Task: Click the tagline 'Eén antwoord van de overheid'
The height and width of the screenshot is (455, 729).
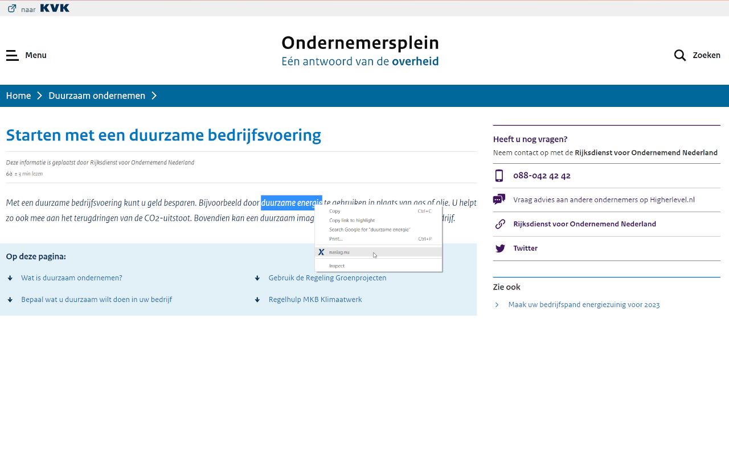Action: tap(360, 61)
